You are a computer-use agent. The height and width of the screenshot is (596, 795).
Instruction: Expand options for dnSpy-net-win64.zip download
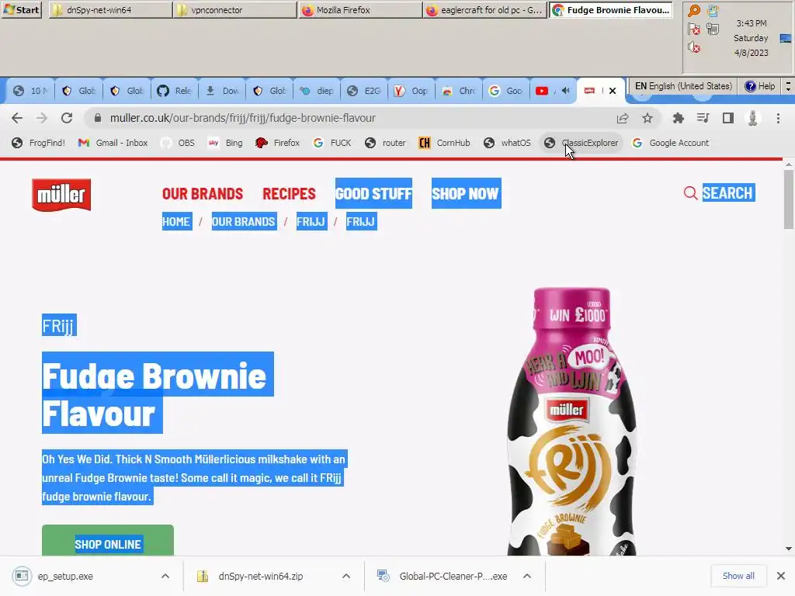click(346, 577)
